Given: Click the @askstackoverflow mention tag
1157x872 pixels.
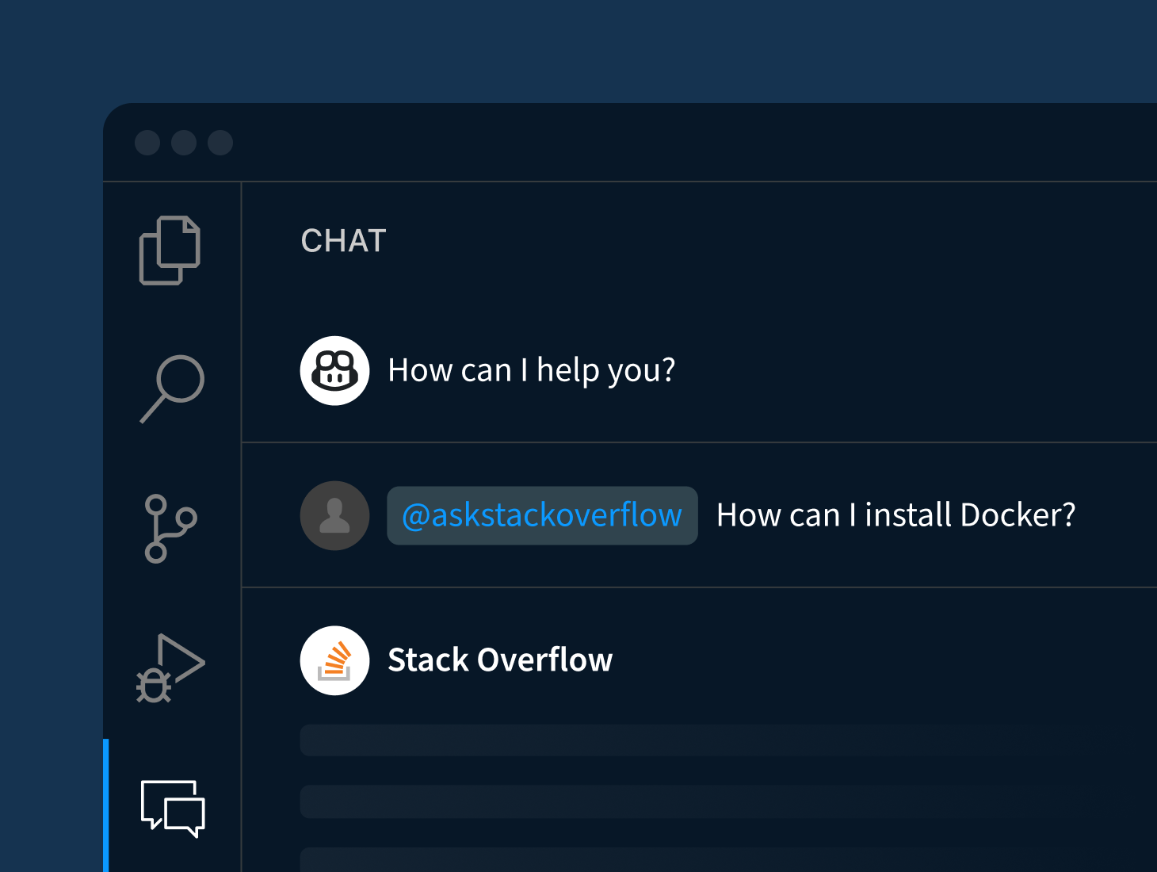Looking at the screenshot, I should point(542,515).
